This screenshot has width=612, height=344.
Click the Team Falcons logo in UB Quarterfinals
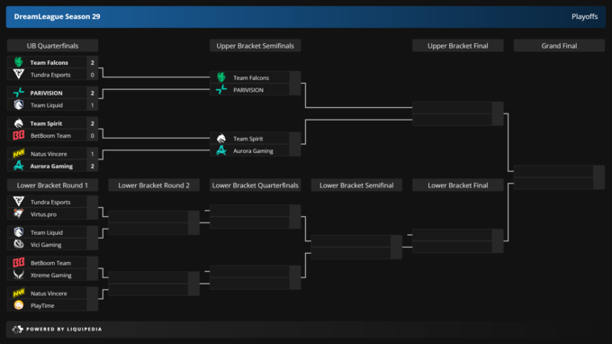pyautogui.click(x=18, y=62)
